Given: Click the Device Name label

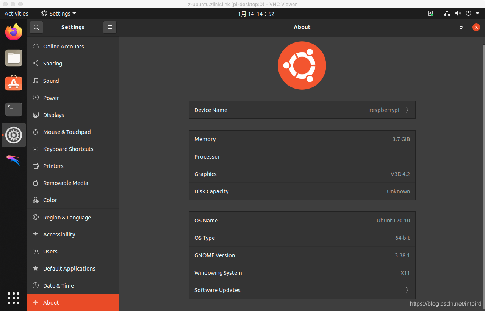Looking at the screenshot, I should pyautogui.click(x=211, y=110).
